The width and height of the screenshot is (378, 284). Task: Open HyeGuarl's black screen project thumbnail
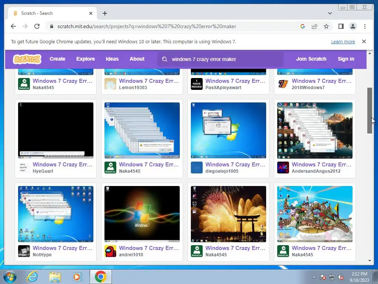coord(56,131)
